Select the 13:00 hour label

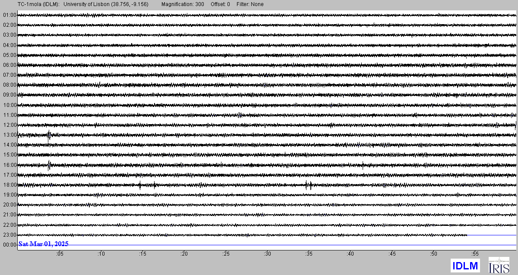click(x=9, y=135)
